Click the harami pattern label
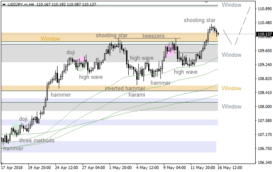This screenshot has height=172, width=273. tap(137, 95)
